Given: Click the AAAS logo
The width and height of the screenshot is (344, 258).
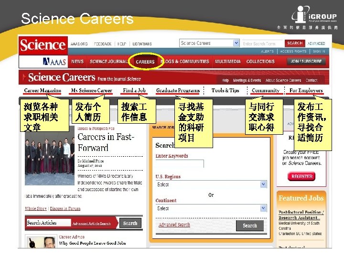Looking at the screenshot, I should click(54, 62).
